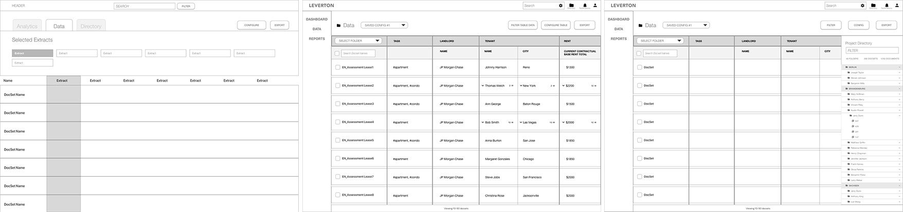This screenshot has width=903, height=212.
Task: Click FILTER input in Project Directory panel
Action: 872,50
